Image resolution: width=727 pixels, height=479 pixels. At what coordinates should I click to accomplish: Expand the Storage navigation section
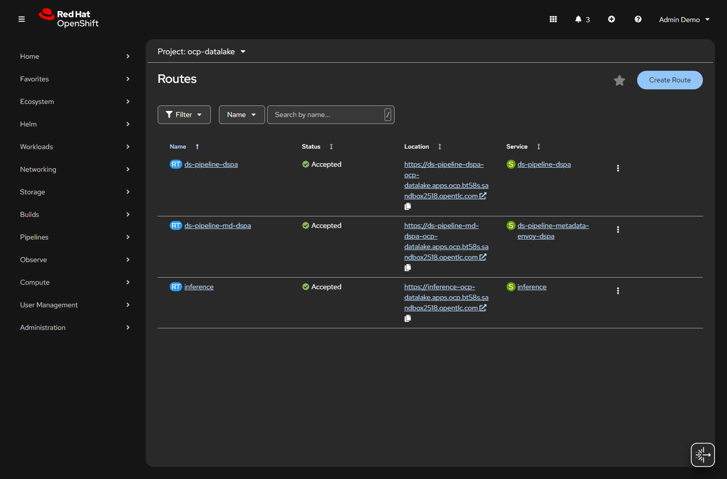75,192
